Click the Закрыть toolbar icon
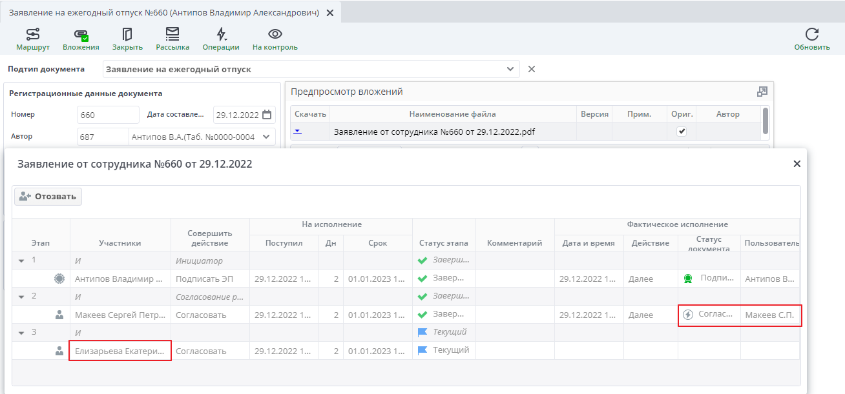The height and width of the screenshot is (394, 845). click(127, 35)
